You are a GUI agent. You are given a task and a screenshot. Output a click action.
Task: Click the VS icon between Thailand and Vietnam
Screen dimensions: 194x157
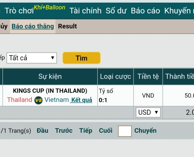[x=39, y=100]
